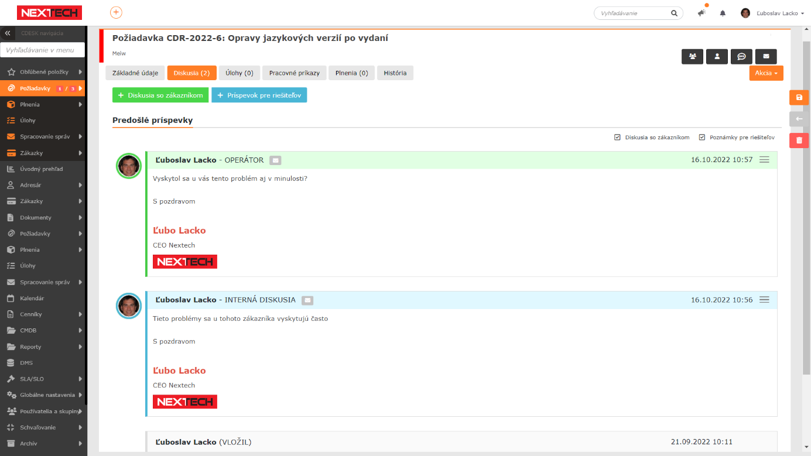Screen dimensions: 811x456
Task: Click the green Diskusia so zákazníkom button
Action: (160, 95)
